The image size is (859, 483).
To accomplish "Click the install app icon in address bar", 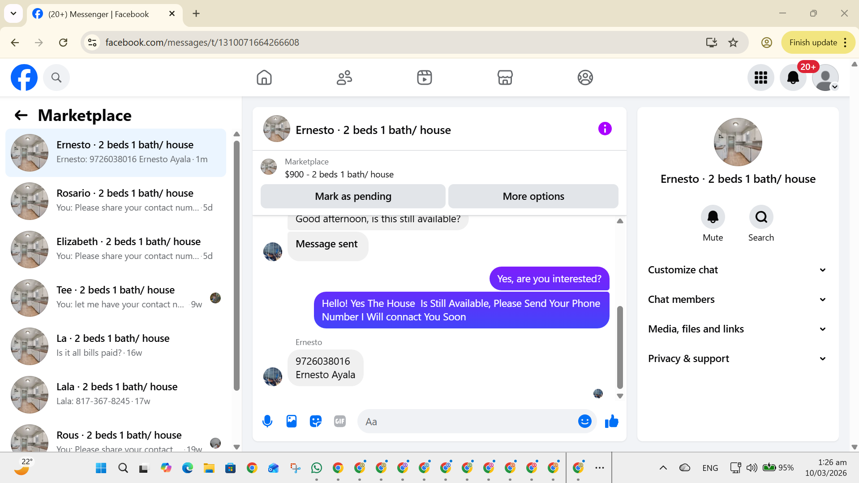I will point(711,43).
